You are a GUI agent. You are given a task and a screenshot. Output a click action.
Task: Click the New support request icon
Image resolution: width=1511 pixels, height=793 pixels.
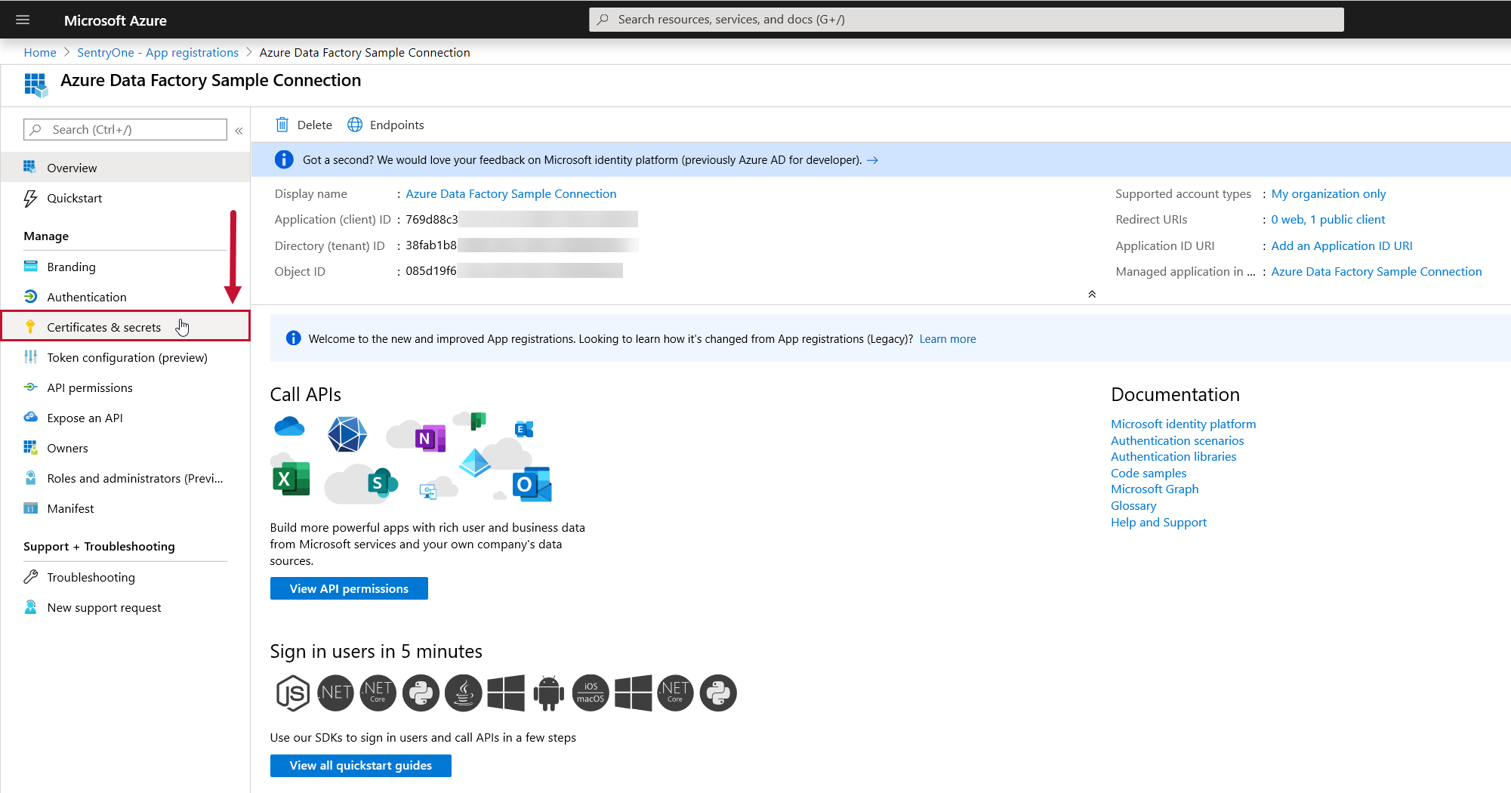(x=30, y=607)
